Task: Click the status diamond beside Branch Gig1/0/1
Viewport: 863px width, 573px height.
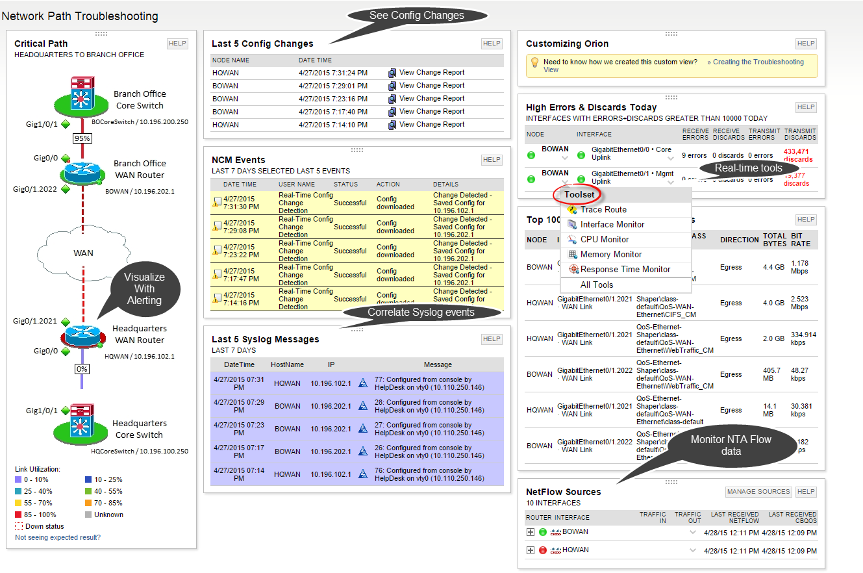Action: click(66, 123)
